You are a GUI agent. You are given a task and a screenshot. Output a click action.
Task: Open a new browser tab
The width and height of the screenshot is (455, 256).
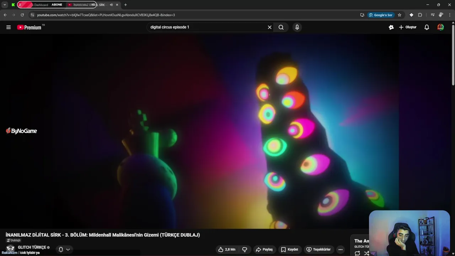(x=125, y=5)
